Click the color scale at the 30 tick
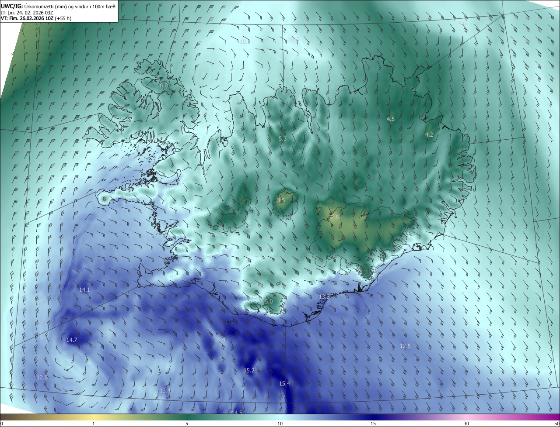 pyautogui.click(x=466, y=424)
